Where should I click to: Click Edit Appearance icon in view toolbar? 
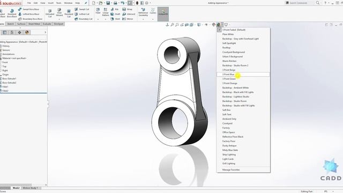[x=214, y=25]
